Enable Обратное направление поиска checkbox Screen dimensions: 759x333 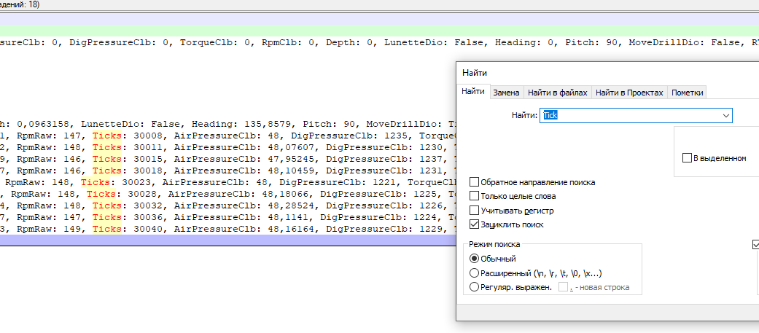(x=475, y=182)
